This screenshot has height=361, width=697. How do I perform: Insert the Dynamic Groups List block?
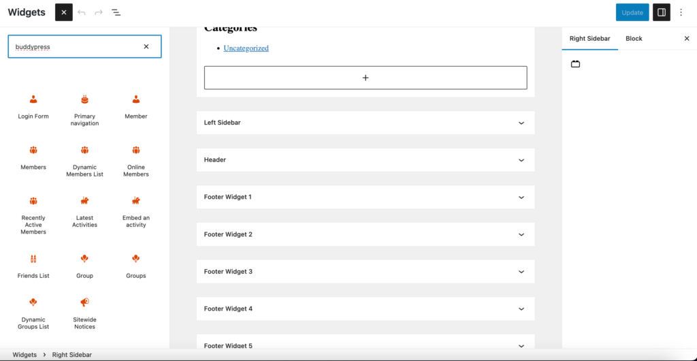point(33,314)
